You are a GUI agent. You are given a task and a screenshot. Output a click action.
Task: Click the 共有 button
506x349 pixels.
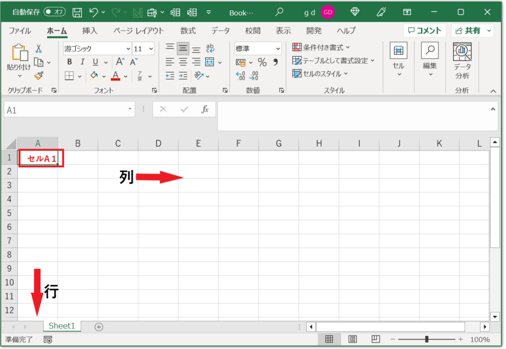click(471, 30)
